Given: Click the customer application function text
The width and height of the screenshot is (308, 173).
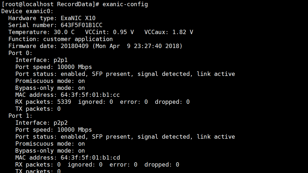Looking at the screenshot, I should click(78, 39).
